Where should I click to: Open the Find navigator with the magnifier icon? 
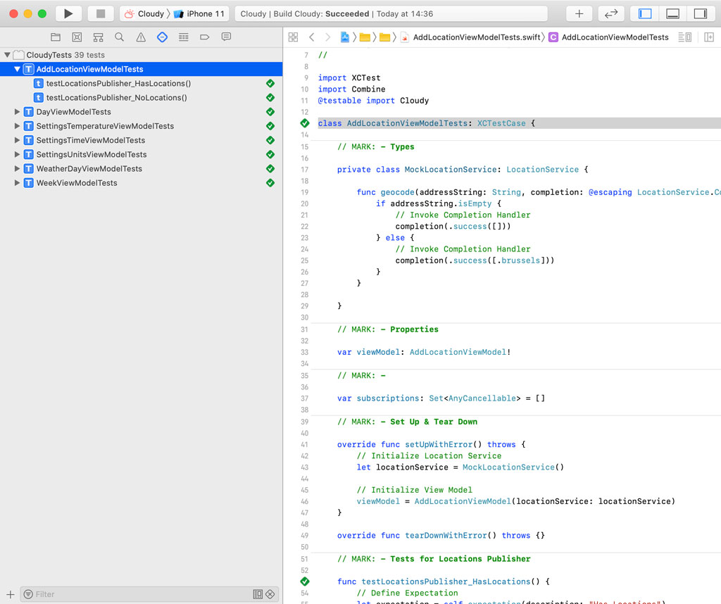pyautogui.click(x=118, y=37)
